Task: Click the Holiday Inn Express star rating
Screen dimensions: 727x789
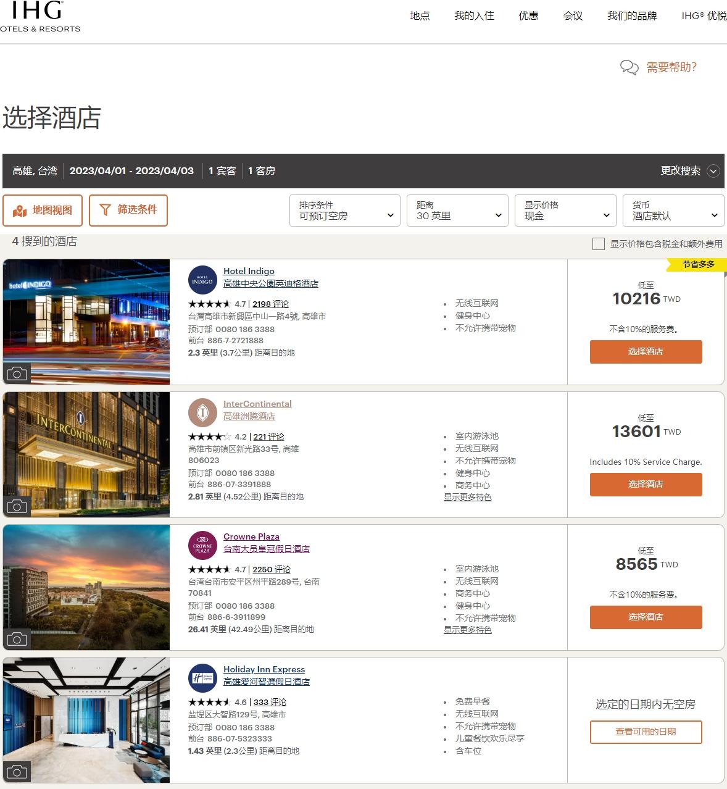Action: [x=209, y=702]
